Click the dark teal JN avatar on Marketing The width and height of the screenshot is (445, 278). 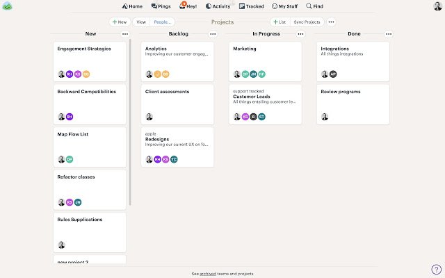pos(253,74)
